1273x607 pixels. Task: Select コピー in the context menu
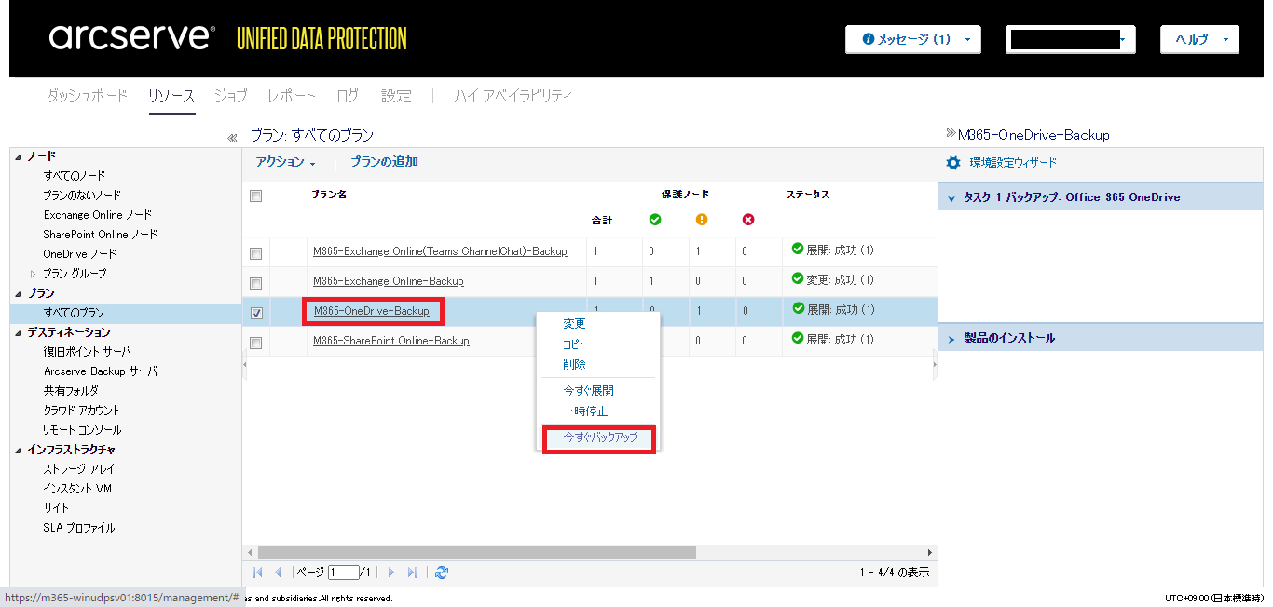[576, 344]
